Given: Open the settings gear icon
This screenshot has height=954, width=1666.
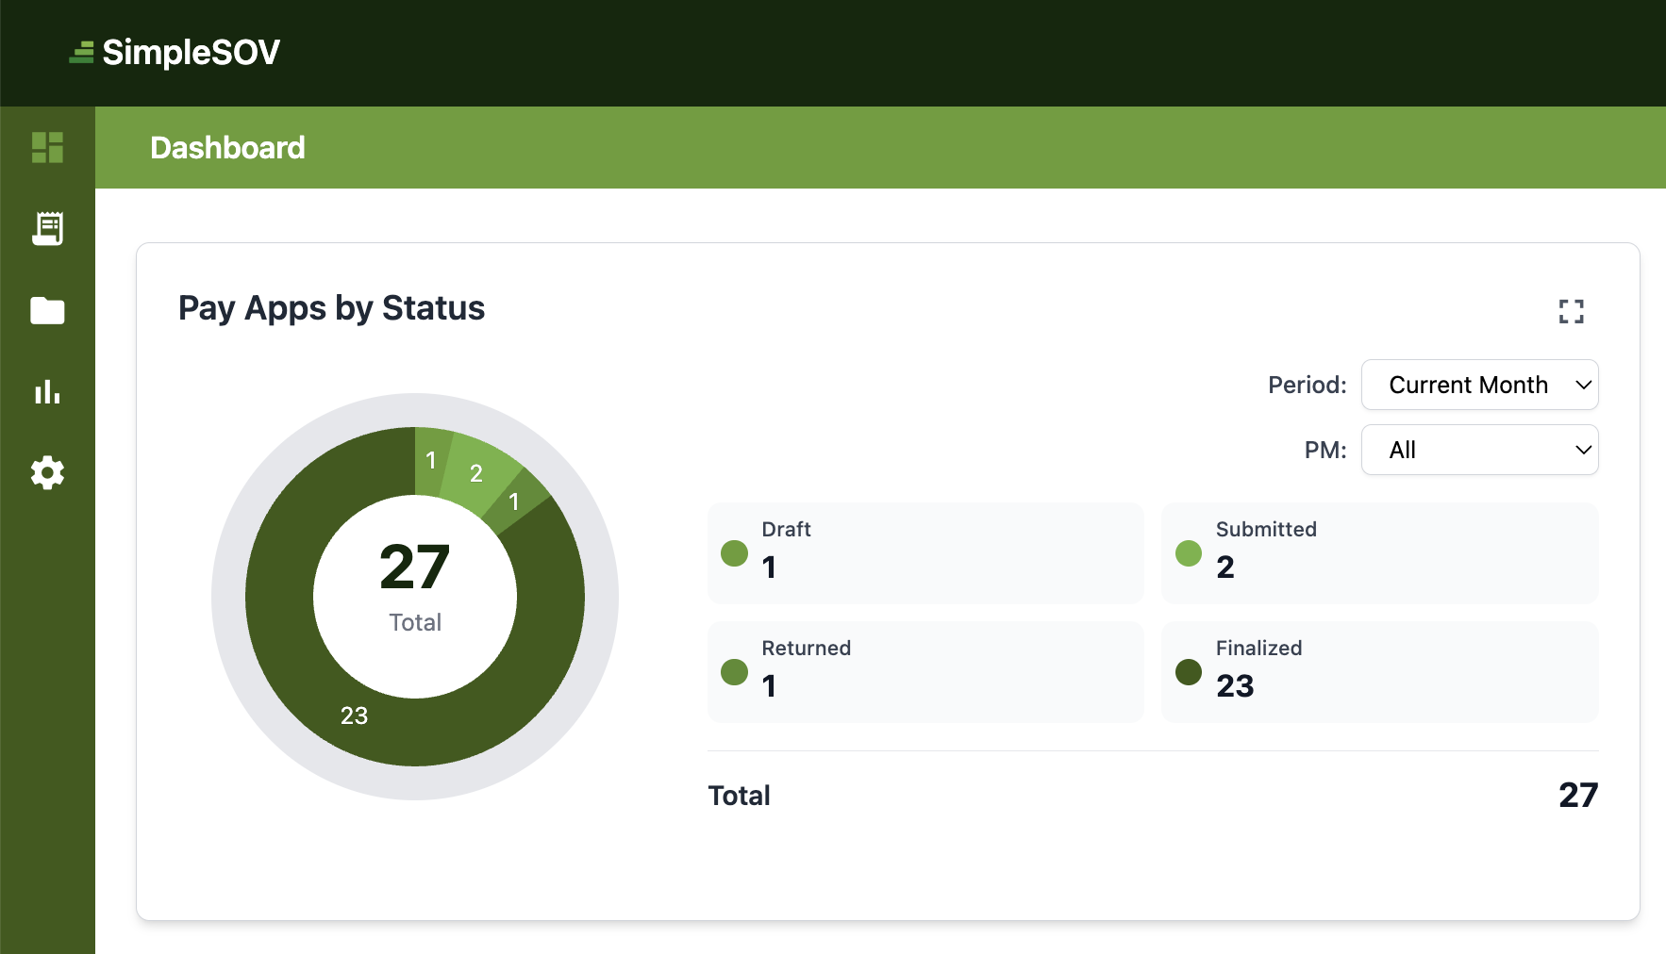Looking at the screenshot, I should [x=47, y=473].
